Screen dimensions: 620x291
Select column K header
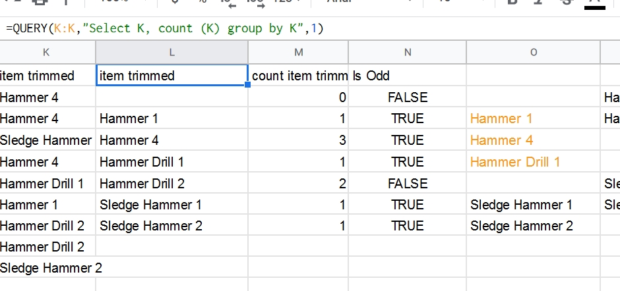click(x=46, y=52)
